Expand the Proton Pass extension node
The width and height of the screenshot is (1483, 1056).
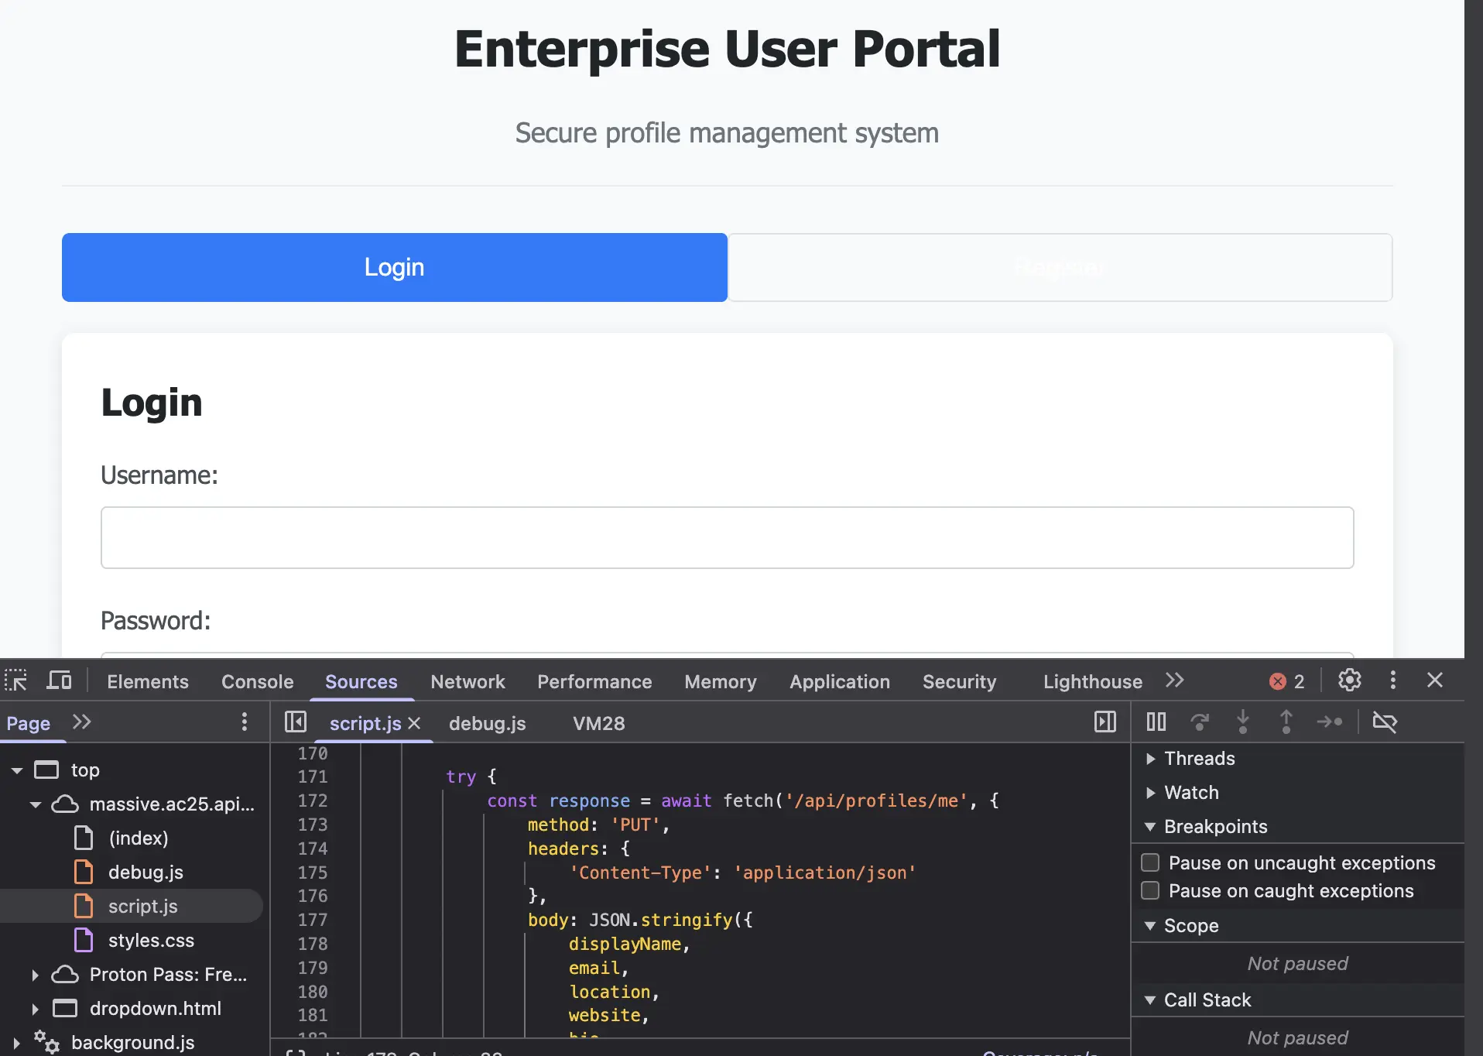pos(36,975)
